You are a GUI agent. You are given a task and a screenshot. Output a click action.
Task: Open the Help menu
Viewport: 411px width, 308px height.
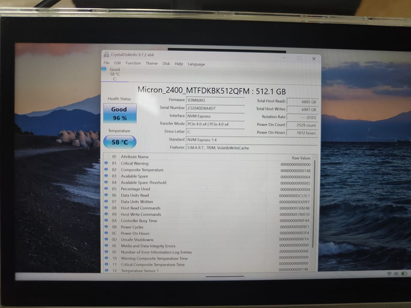point(179,64)
